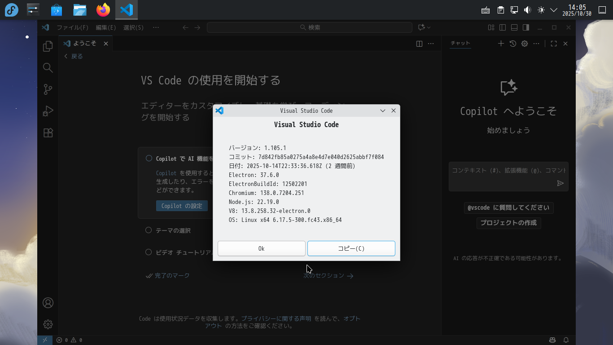
Task: Toggle the primary side bar layout button
Action: click(x=503, y=27)
